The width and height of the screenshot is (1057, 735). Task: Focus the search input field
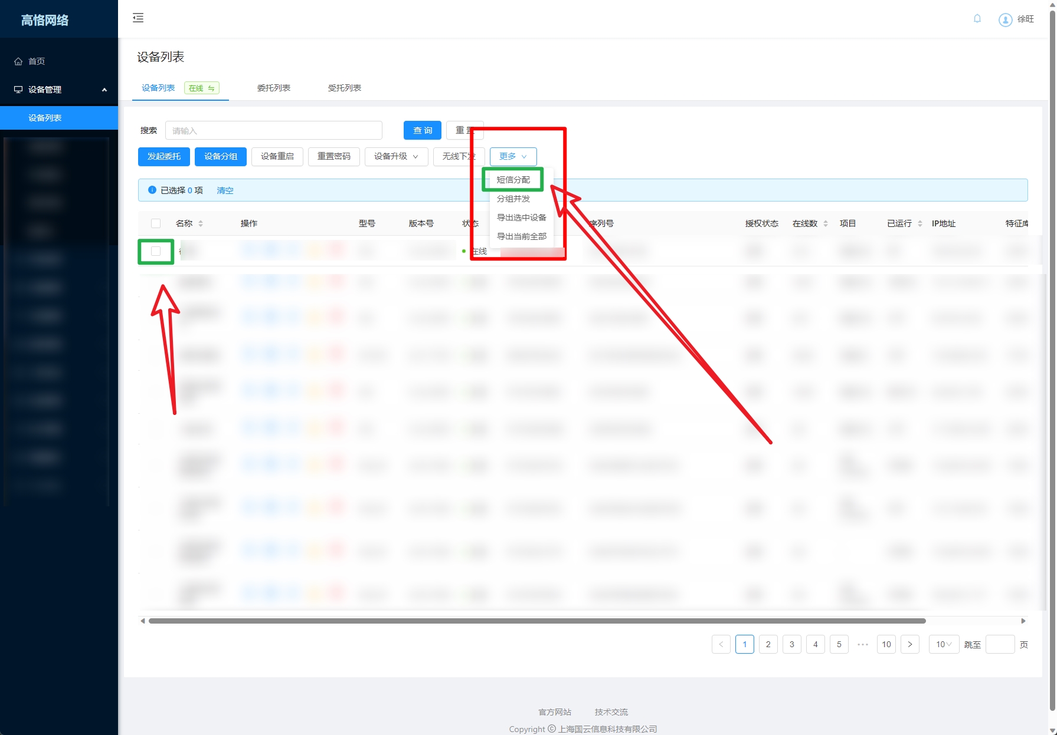(x=273, y=130)
